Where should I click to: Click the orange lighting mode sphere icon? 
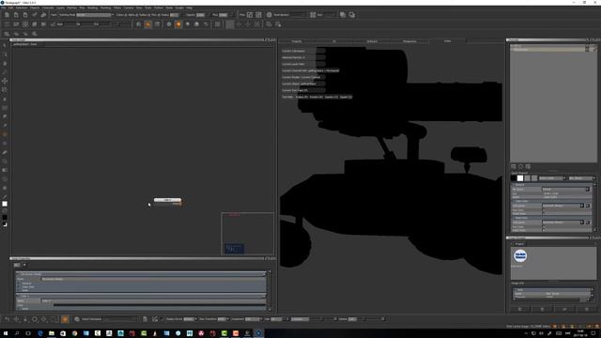tap(178, 24)
